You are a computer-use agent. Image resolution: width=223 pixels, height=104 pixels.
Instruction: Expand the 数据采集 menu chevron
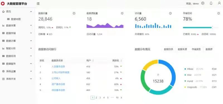pos(31,25)
